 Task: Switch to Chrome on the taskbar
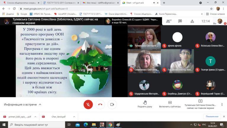coord(110,125)
